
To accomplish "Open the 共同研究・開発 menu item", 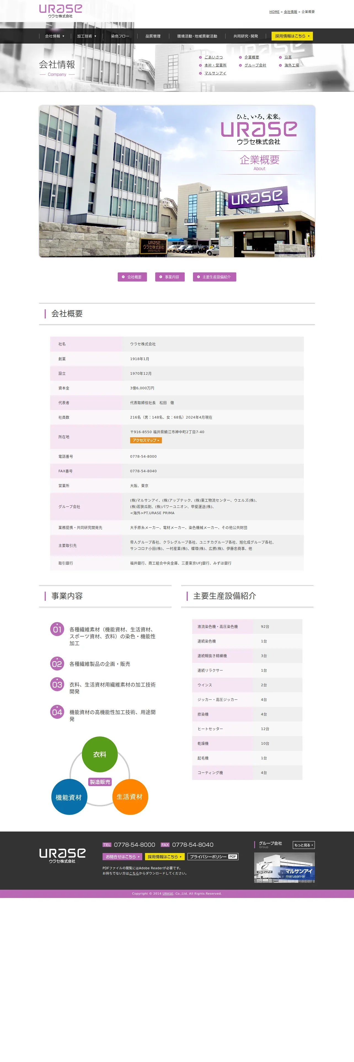I will [x=246, y=36].
